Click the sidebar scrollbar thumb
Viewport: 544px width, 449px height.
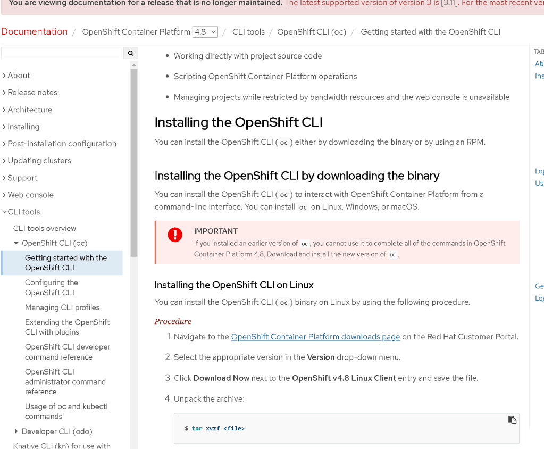pos(134,163)
